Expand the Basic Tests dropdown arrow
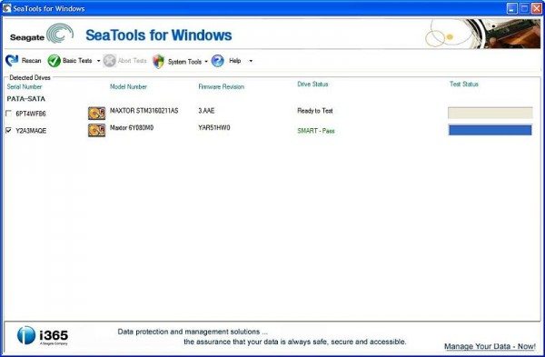Screen dimensions: 545x357 [98, 61]
